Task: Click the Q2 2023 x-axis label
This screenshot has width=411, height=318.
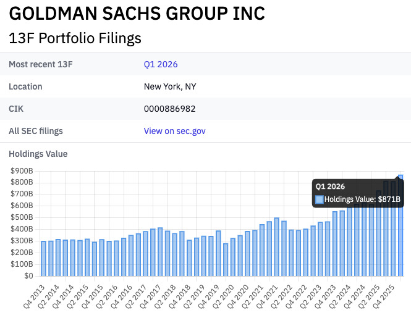Action: [311, 296]
